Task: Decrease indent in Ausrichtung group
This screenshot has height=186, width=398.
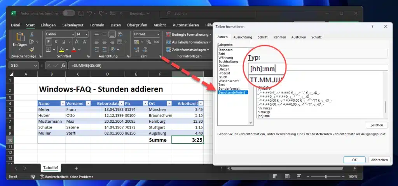Action: pos(97,49)
